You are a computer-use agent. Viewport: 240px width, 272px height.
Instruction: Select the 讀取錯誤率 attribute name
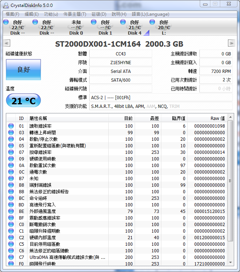pyautogui.click(x=40, y=126)
